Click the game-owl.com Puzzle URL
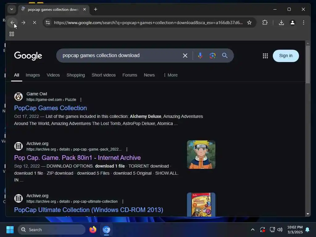Viewport: 316px width, 237px height. click(51, 100)
